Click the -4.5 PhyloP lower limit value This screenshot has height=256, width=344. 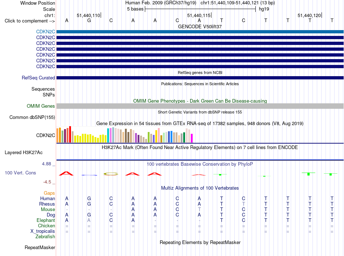coord(47,182)
